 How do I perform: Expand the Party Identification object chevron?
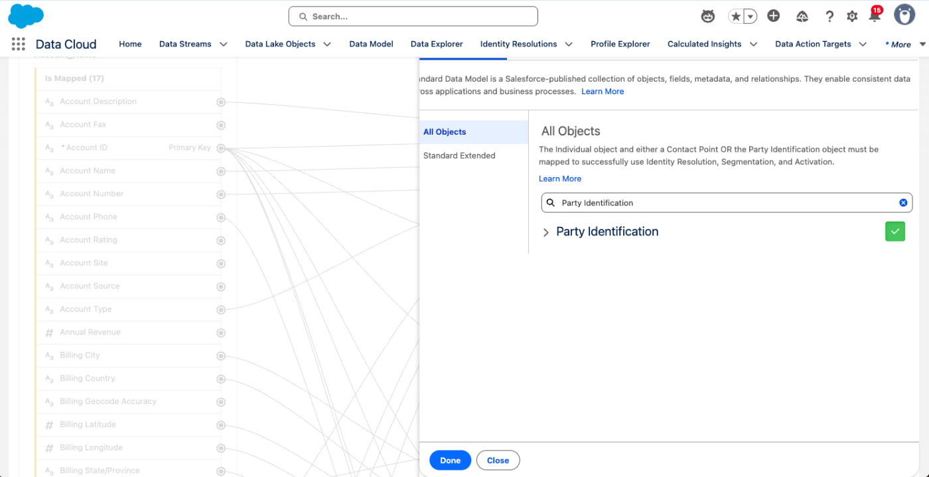[x=546, y=232]
